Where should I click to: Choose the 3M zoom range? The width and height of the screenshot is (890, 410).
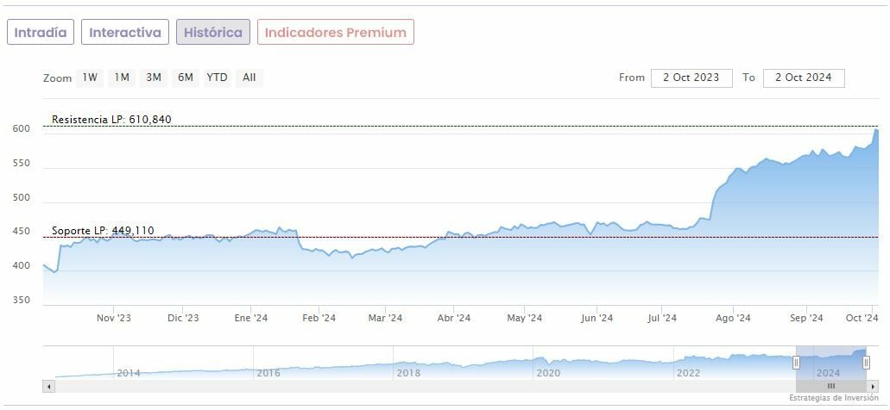(154, 78)
